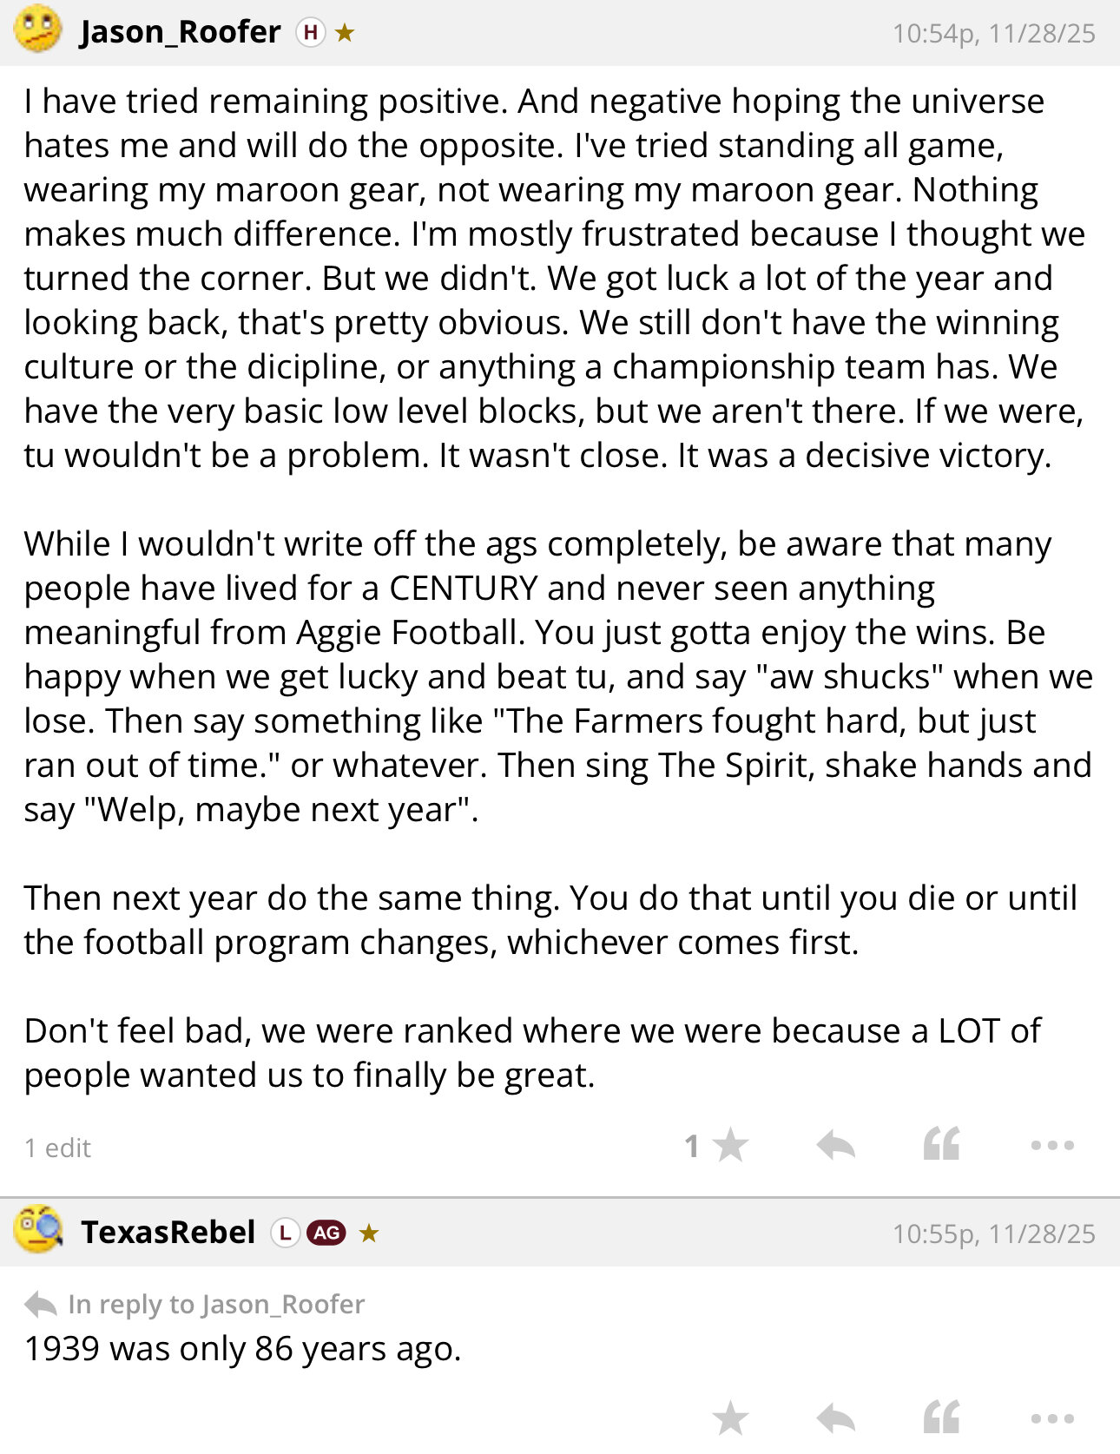The height and width of the screenshot is (1454, 1120).
Task: Open TexasRebel's profile via username
Action: 168,1233
